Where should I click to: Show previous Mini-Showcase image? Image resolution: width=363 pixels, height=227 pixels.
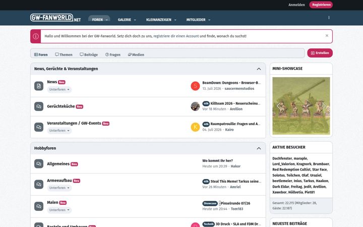pyautogui.click(x=278, y=106)
